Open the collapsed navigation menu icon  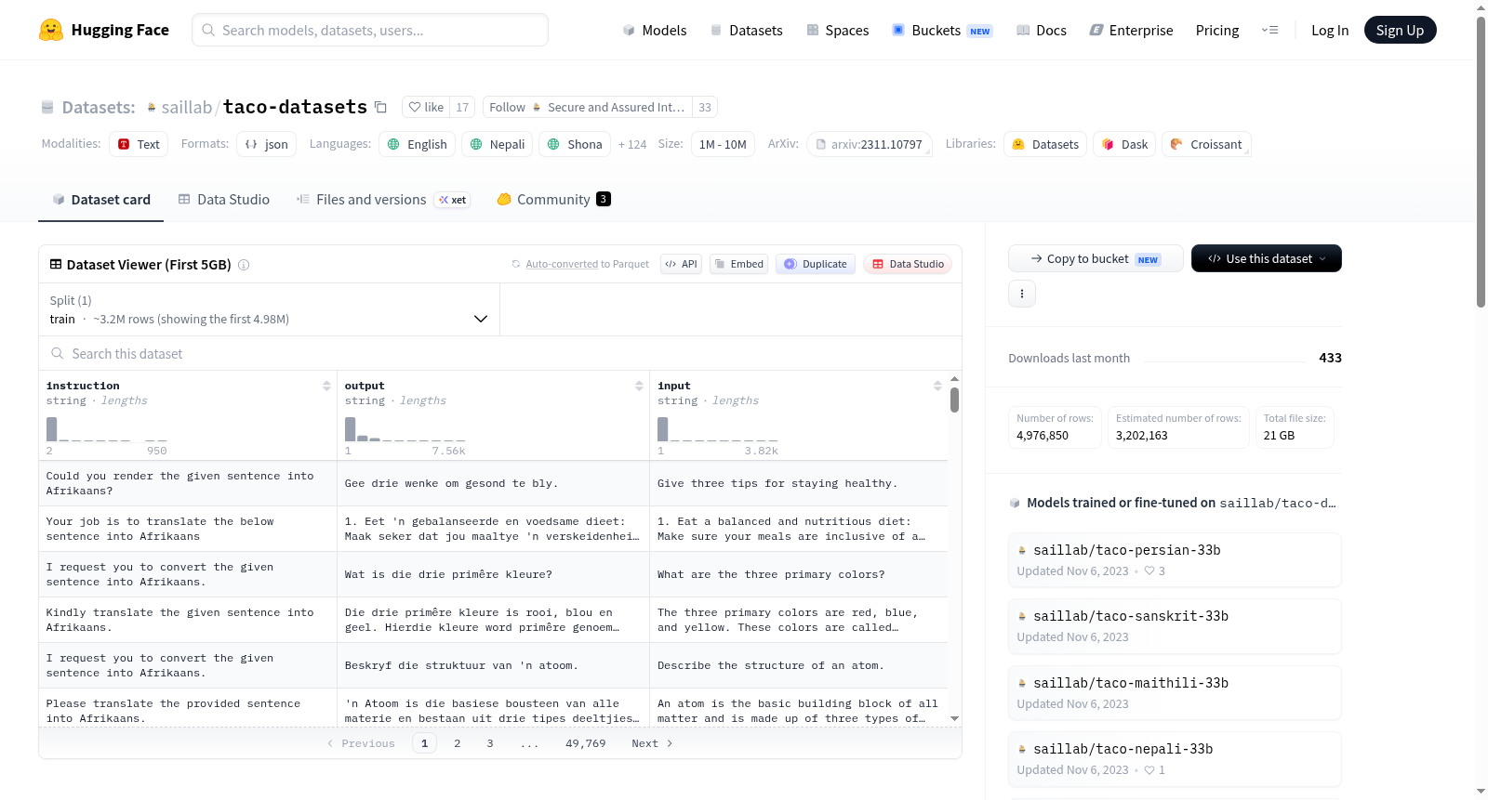[1269, 30]
